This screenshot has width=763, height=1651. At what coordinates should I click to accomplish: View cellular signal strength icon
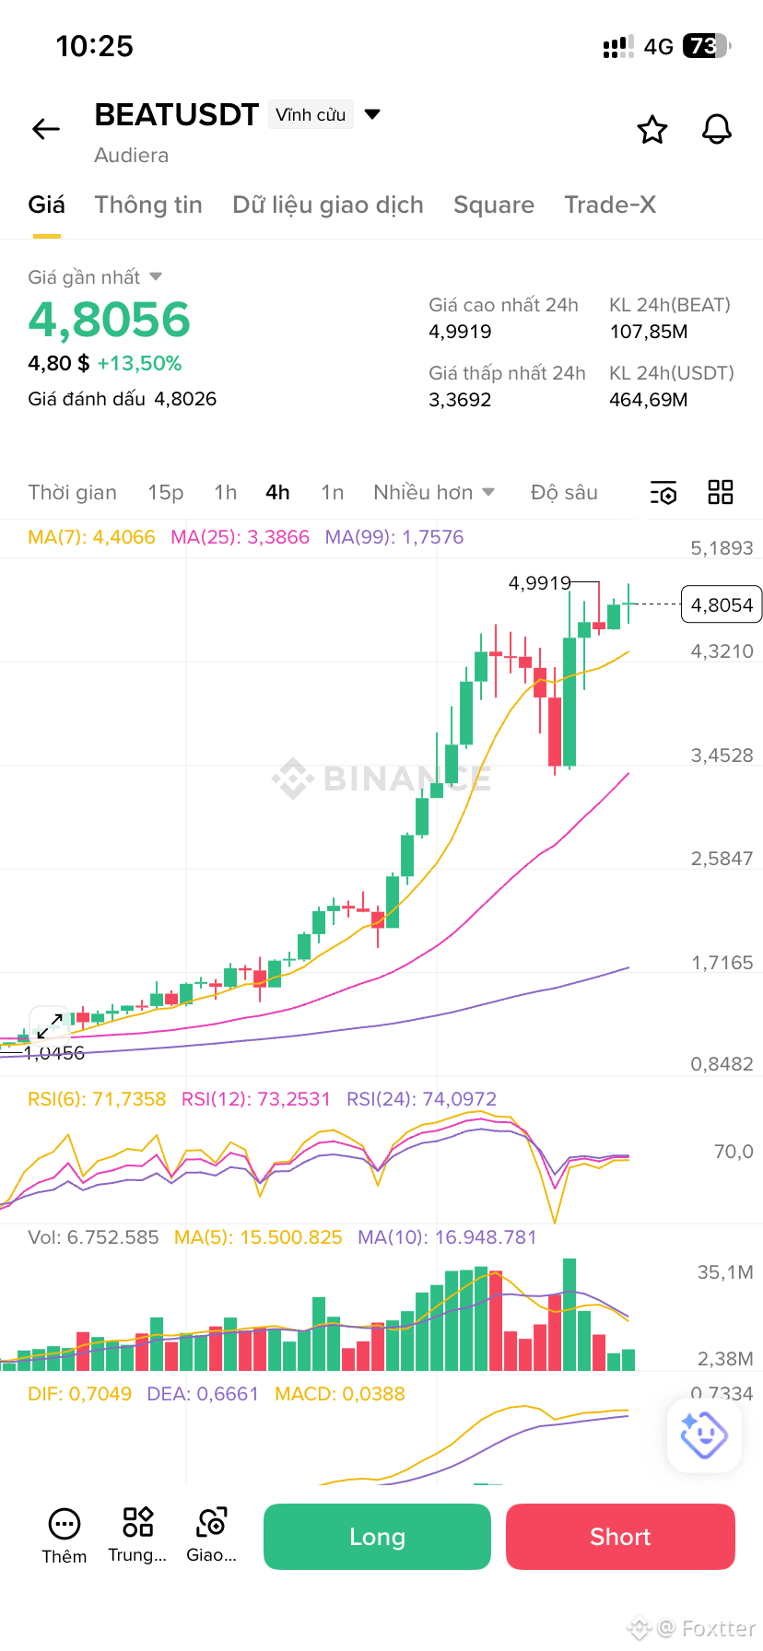(x=618, y=46)
